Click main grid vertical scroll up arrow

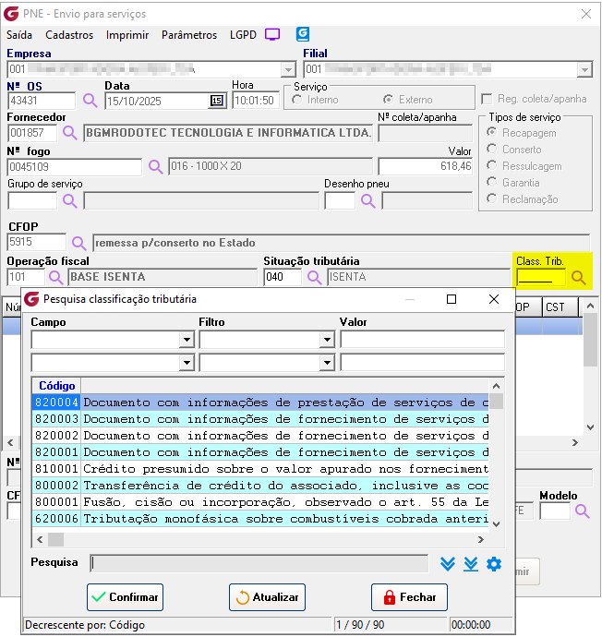[x=590, y=306]
